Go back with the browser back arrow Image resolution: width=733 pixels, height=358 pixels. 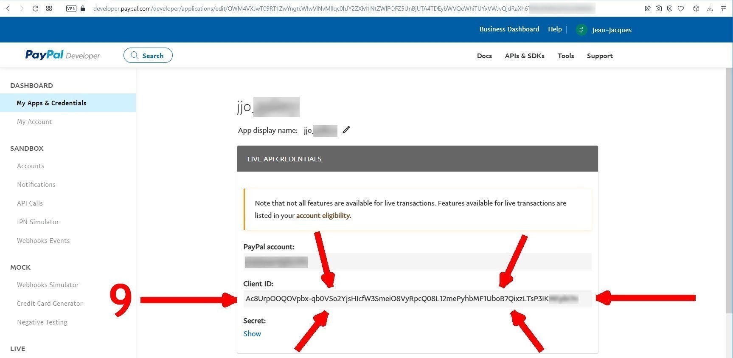[x=8, y=8]
